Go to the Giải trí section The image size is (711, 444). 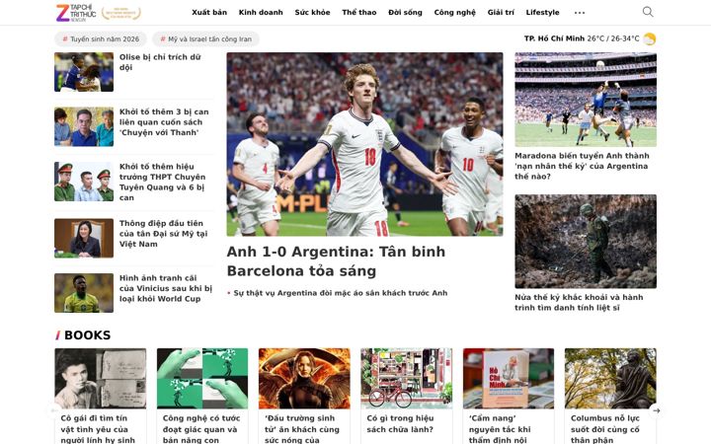(501, 12)
